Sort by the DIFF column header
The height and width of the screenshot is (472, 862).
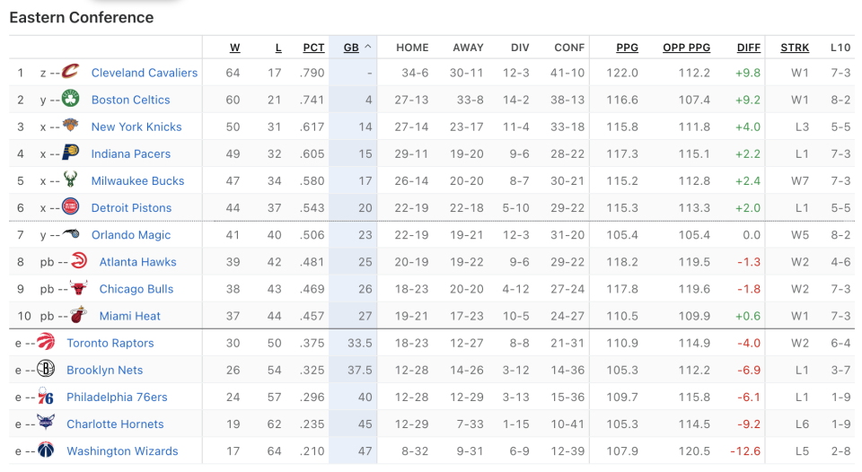coord(748,48)
